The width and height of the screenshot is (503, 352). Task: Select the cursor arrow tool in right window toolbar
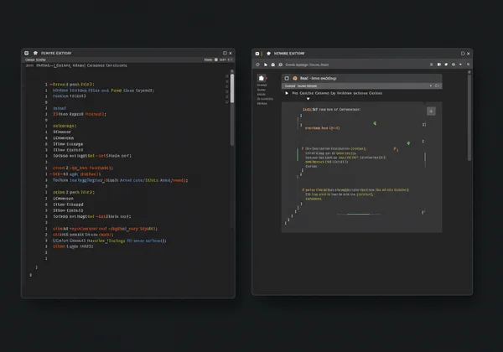pos(266,65)
